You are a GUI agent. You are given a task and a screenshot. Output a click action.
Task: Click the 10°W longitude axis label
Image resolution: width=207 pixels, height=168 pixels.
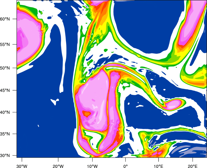click(92, 166)
